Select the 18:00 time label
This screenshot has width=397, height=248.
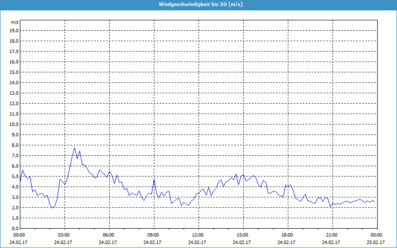click(287, 235)
